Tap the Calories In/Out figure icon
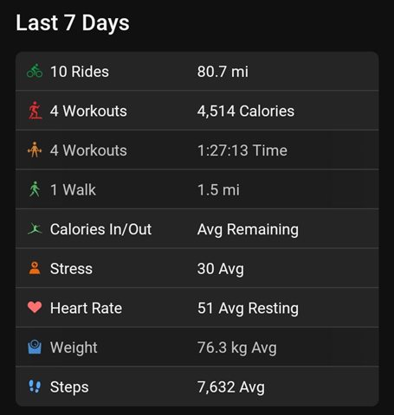The width and height of the screenshot is (394, 415). tap(35, 229)
